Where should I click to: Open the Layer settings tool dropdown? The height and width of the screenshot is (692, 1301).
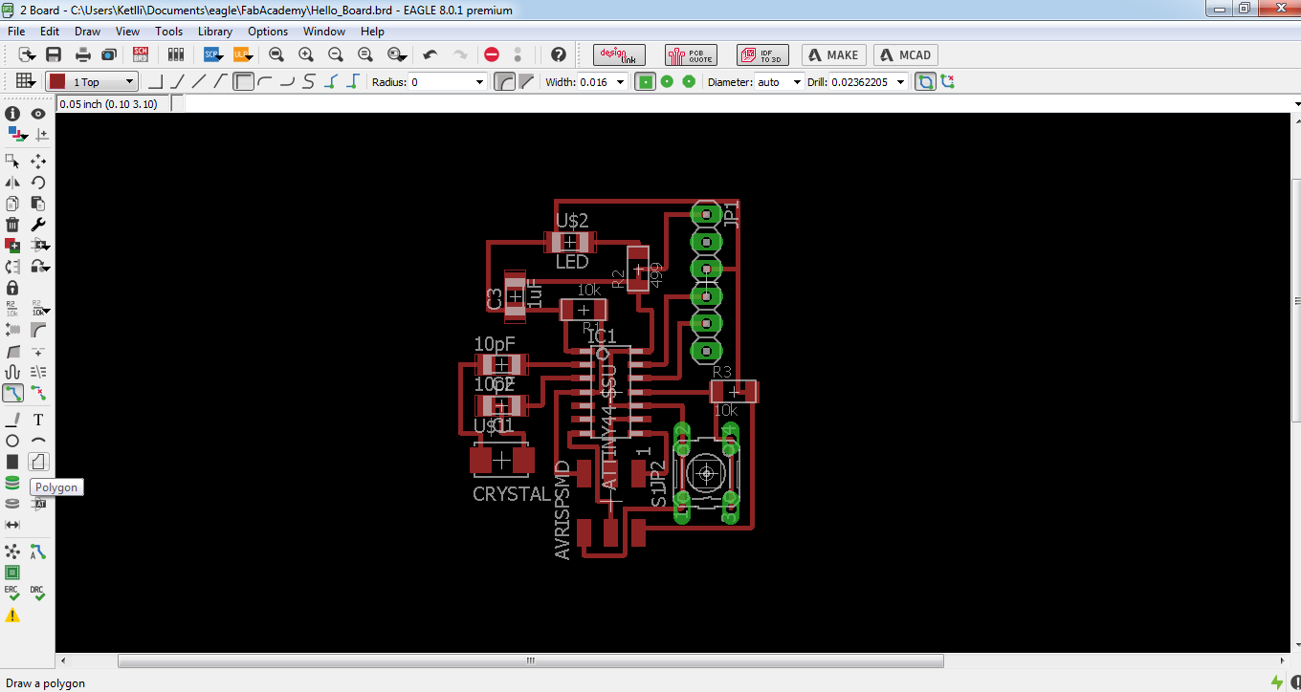[16, 136]
